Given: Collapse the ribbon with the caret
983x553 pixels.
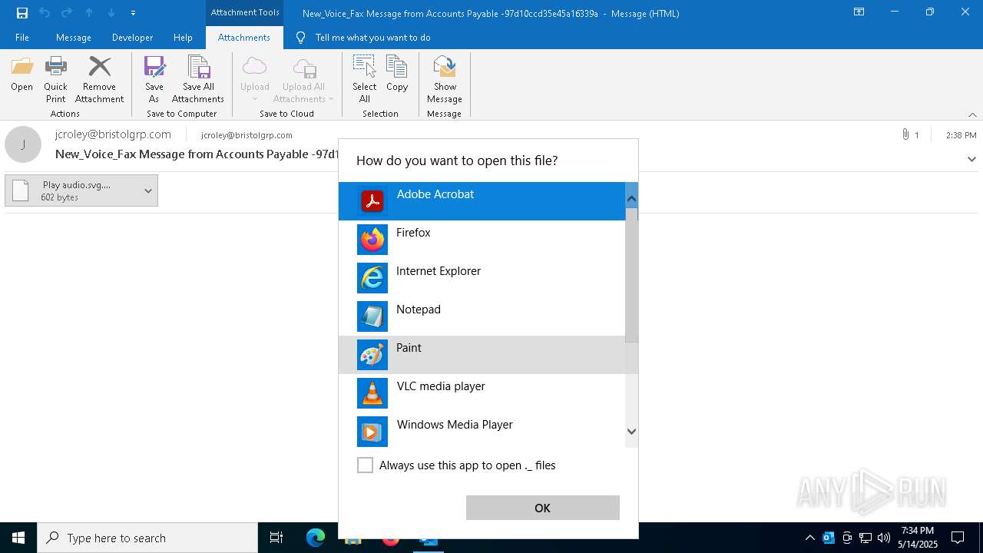Looking at the screenshot, I should pos(972,114).
